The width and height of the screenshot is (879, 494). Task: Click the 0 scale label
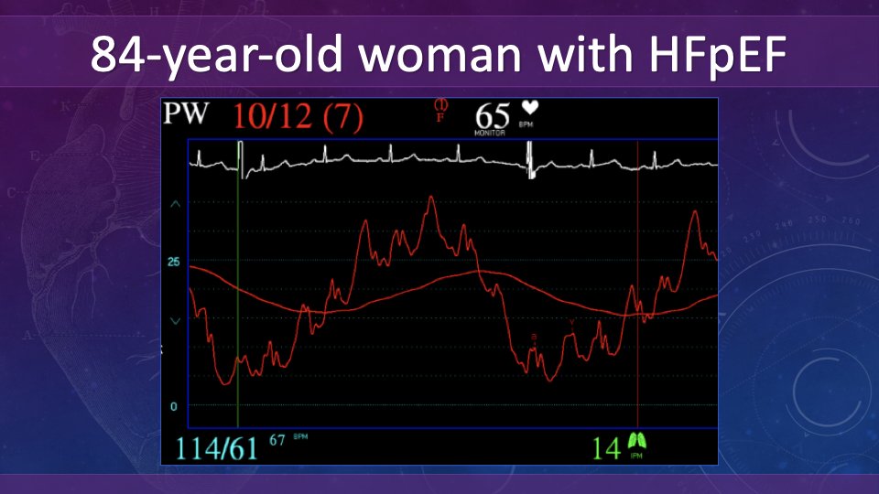[x=174, y=406]
